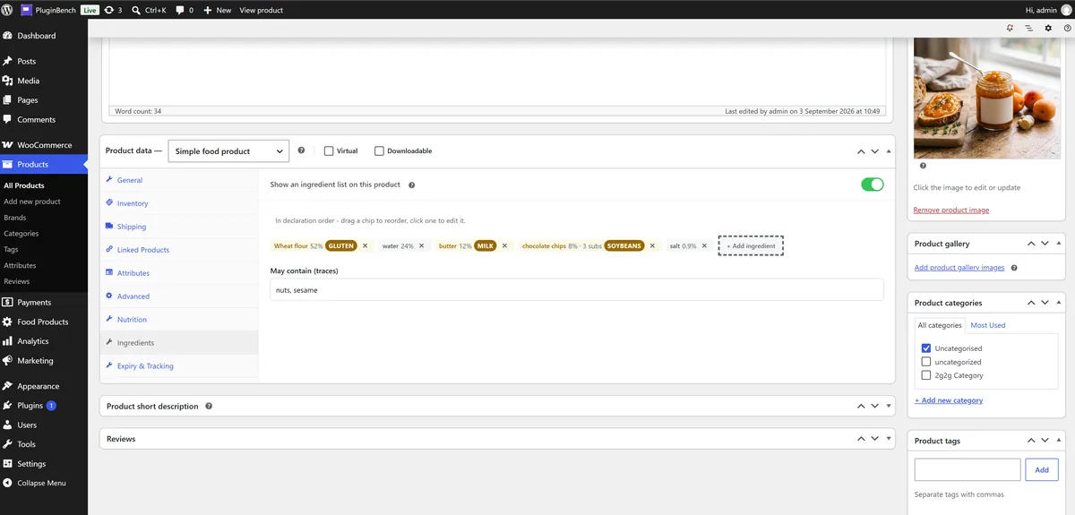Check the 2g2g Category checkbox

point(926,375)
